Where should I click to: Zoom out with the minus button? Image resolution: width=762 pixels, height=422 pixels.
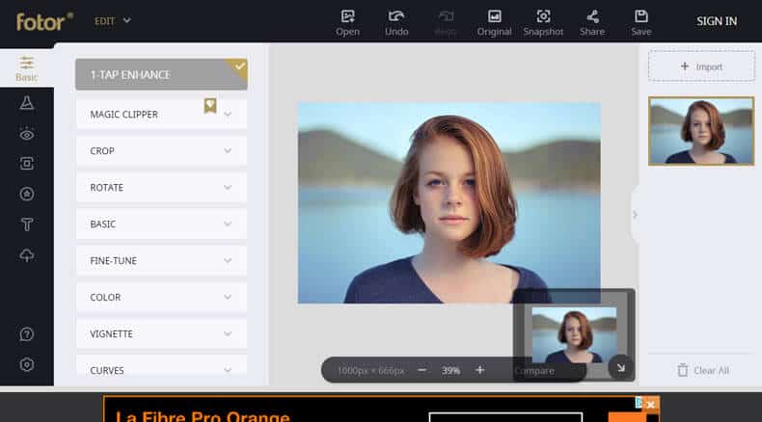pos(422,370)
